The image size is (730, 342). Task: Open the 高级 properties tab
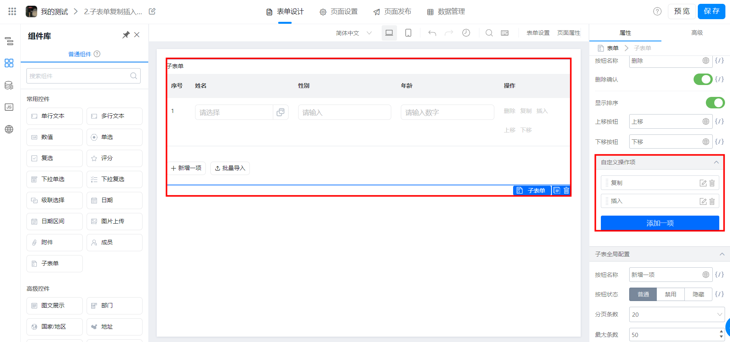[697, 33]
